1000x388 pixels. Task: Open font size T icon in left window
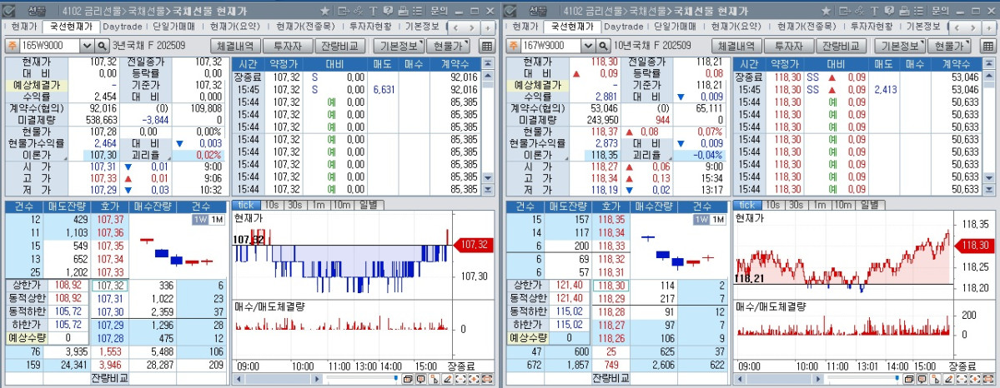373,11
